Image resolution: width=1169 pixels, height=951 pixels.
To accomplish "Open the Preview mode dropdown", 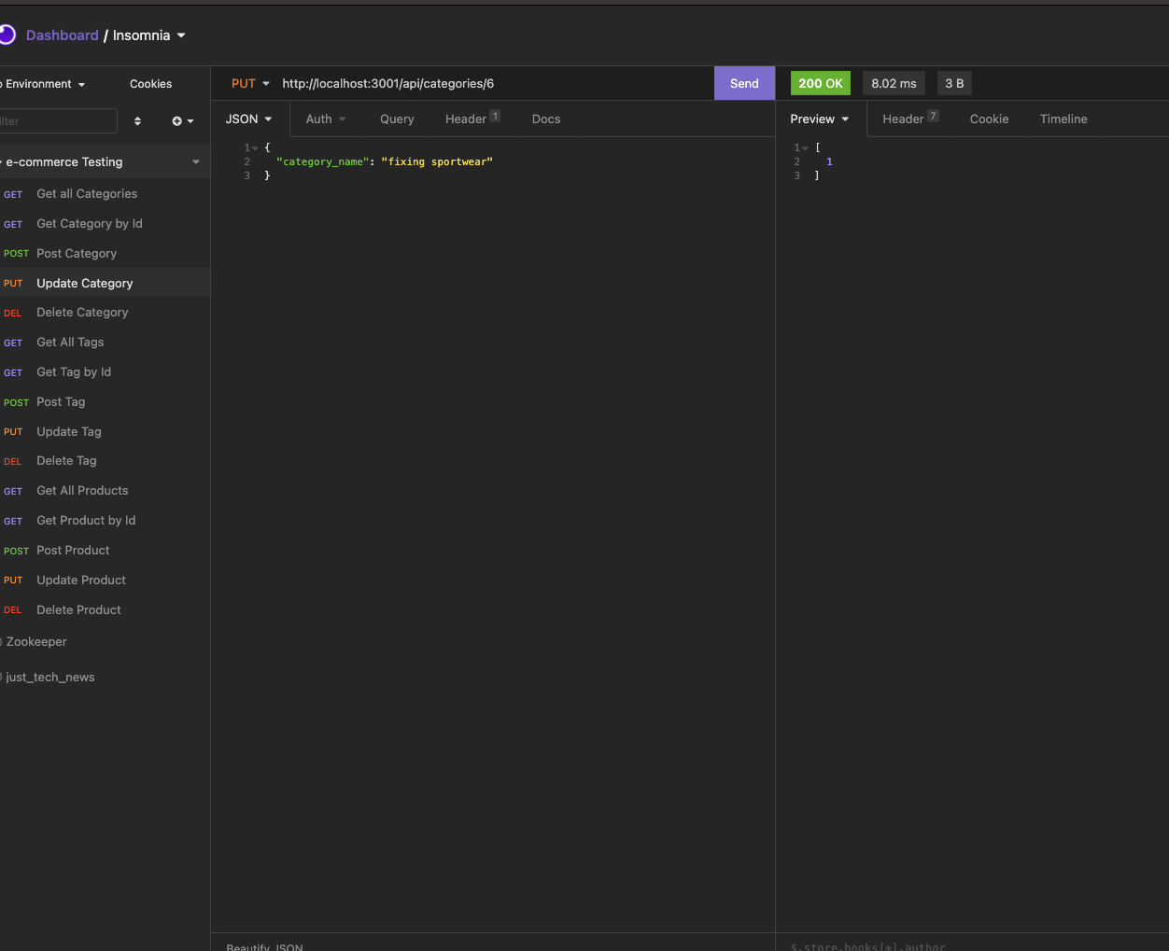I will 820,119.
